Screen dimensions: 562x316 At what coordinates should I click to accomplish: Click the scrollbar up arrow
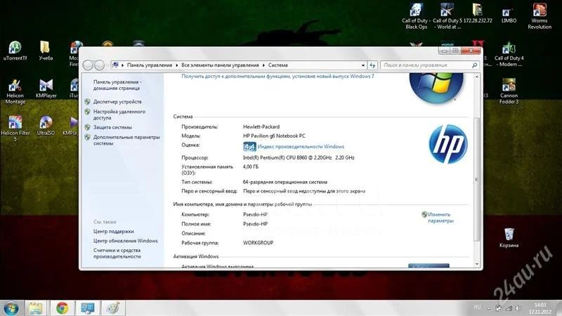click(x=477, y=77)
